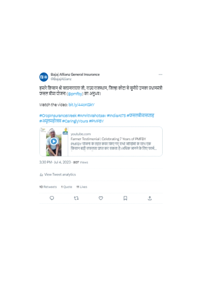Viewport: 204px width, 285px height.
Task: Click the #CropInsuranceWeek hashtag
Action: tap(58, 116)
